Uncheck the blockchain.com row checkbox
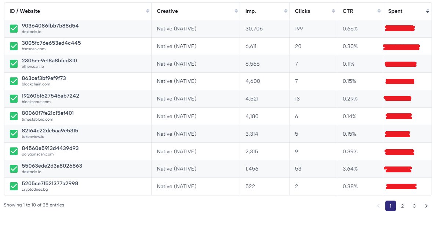Viewport: 433px width, 227px height. [x=14, y=81]
